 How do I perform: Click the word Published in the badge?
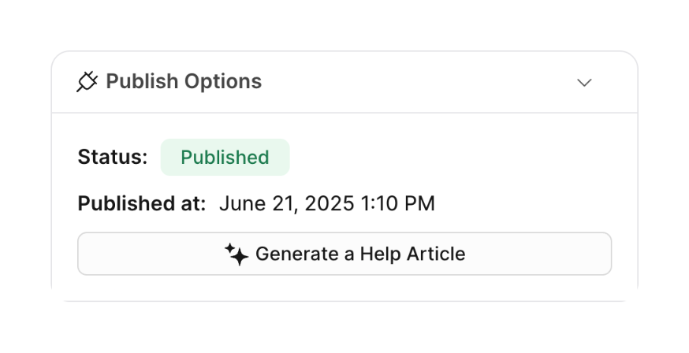pos(225,158)
